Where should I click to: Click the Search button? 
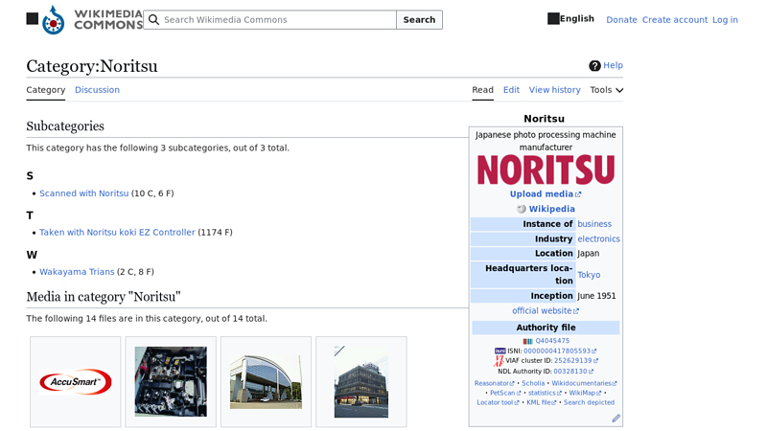(419, 19)
